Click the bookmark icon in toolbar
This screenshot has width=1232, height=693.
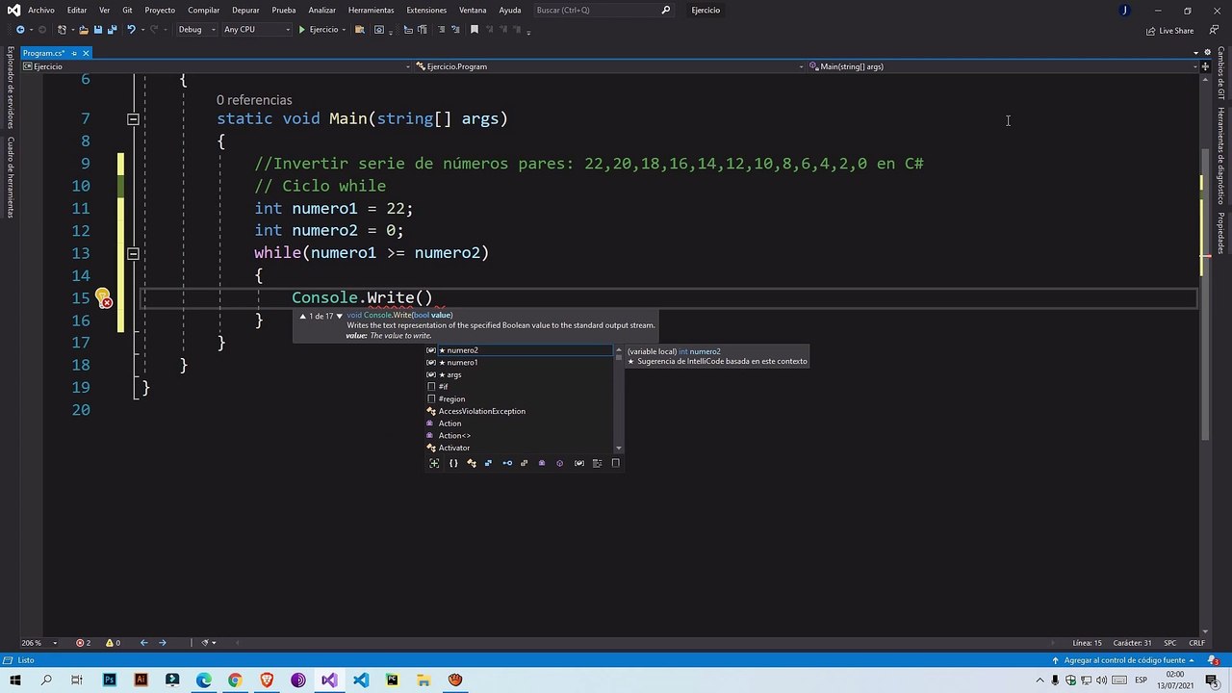[474, 30]
